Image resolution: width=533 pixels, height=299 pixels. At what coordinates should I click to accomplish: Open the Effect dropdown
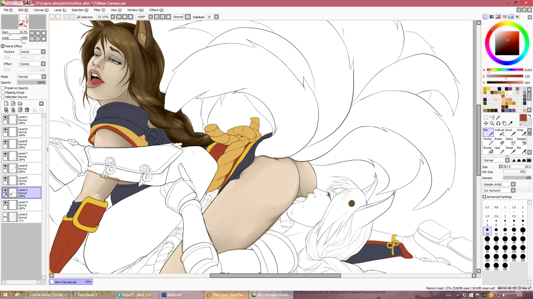tap(32, 64)
